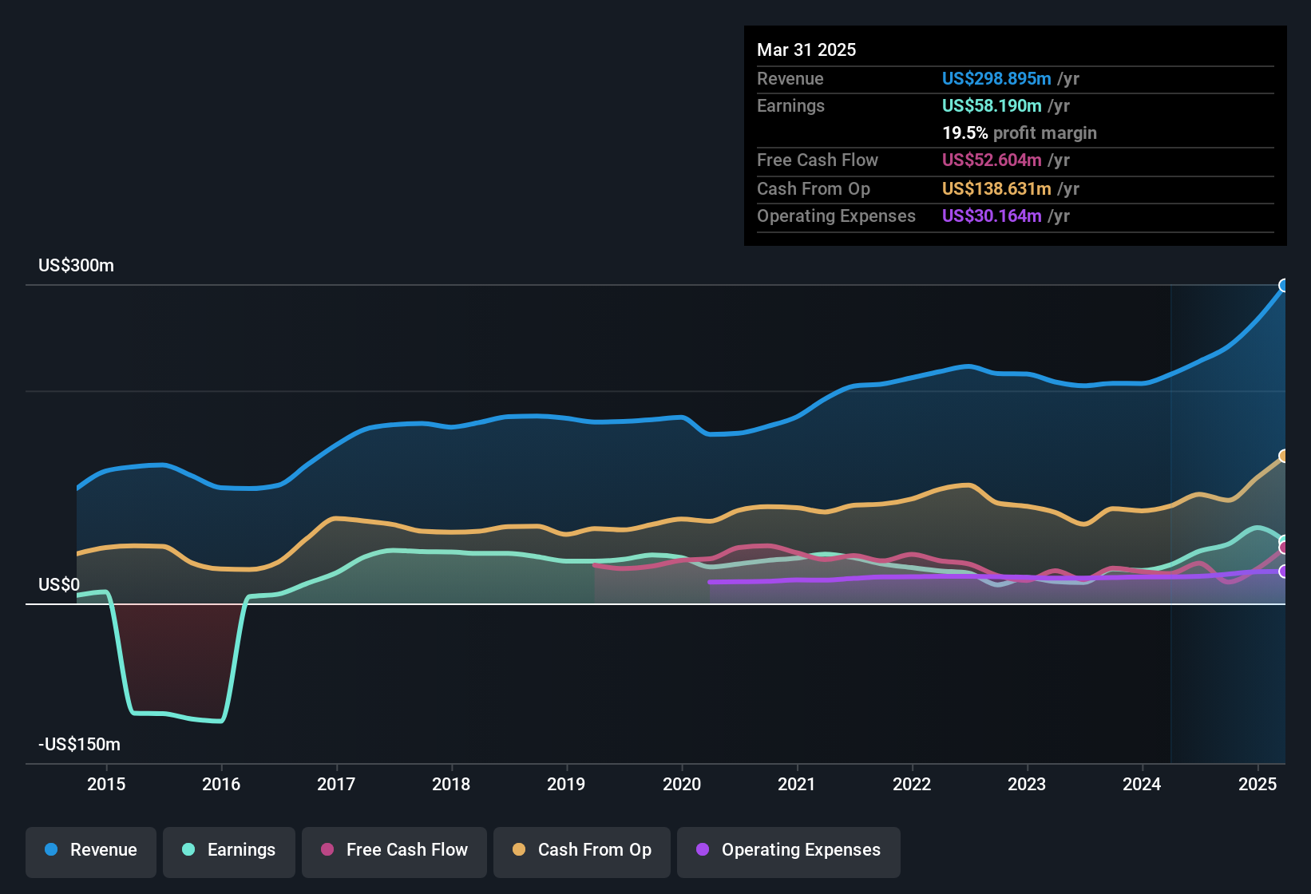Click the 2016 x-axis label
Screen dimensions: 1311x894
[221, 784]
